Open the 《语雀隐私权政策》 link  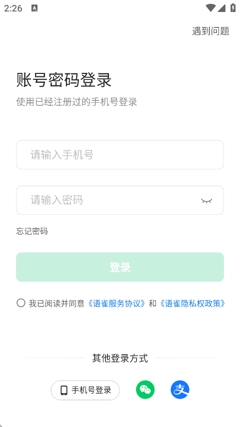(192, 303)
